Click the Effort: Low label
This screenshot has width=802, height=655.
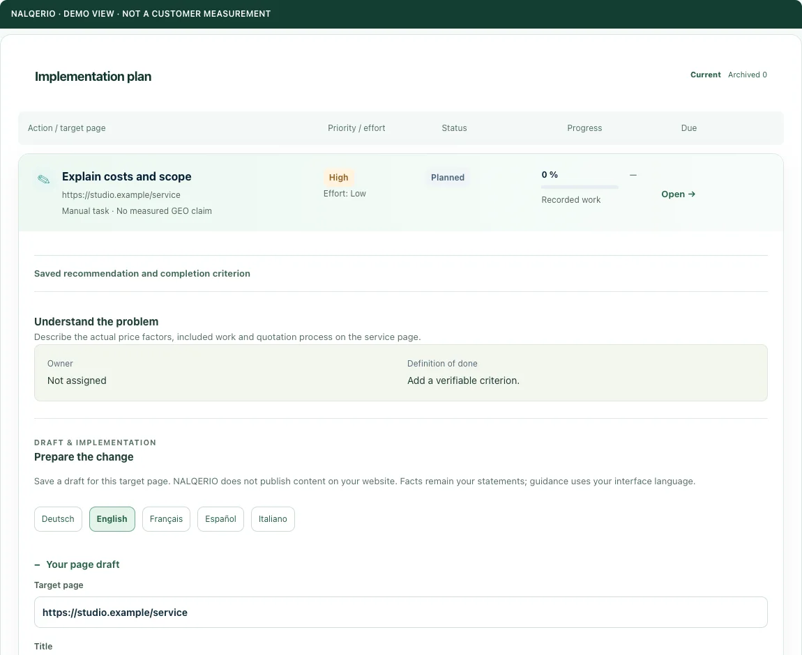(x=345, y=194)
